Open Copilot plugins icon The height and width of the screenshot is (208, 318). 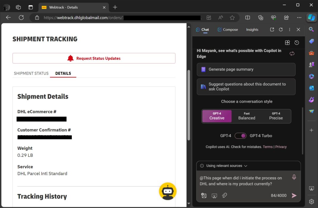coord(287,42)
